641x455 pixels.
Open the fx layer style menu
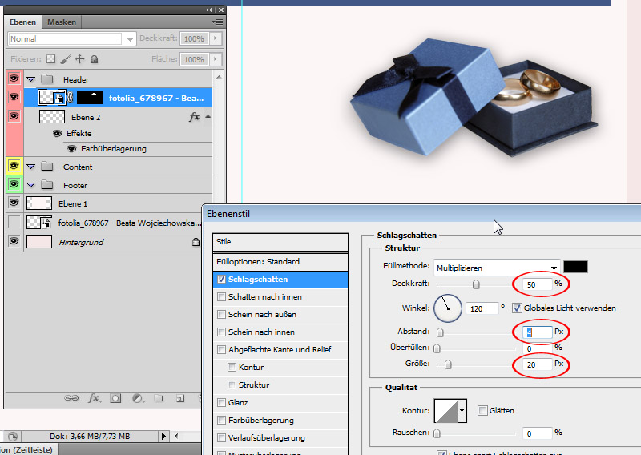click(94, 397)
